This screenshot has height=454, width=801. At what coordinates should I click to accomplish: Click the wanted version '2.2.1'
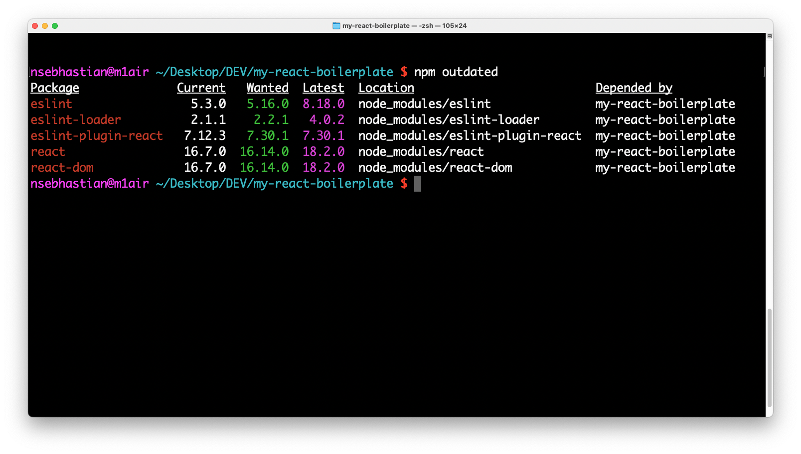tap(271, 120)
